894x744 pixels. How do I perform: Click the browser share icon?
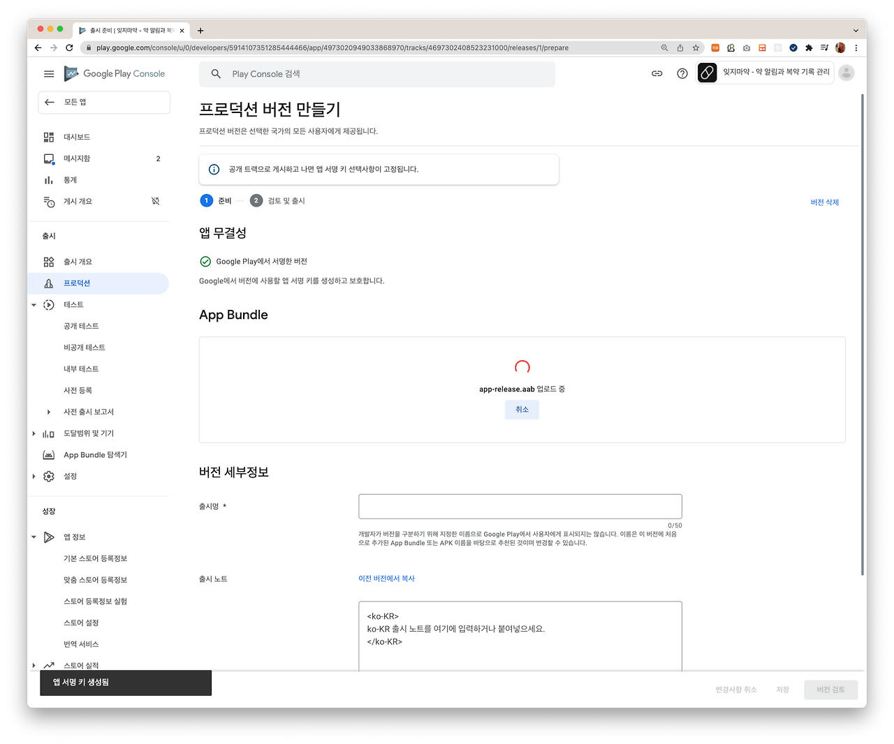[680, 48]
